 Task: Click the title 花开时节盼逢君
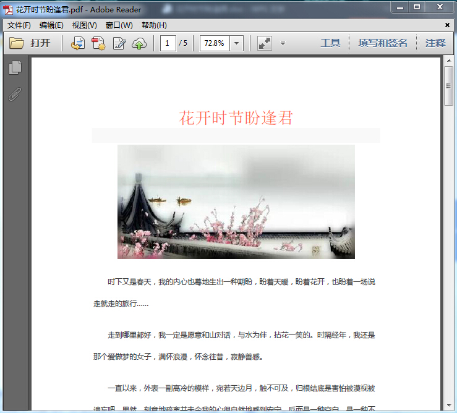tap(236, 118)
